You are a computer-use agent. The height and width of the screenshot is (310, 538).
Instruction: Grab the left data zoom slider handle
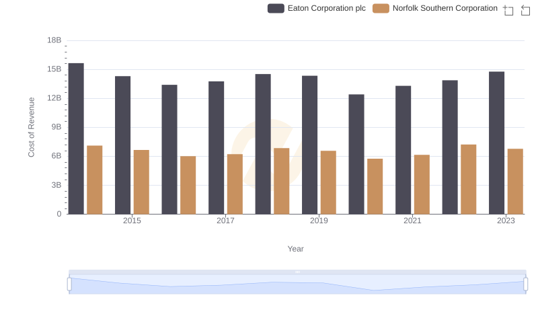coord(69,284)
